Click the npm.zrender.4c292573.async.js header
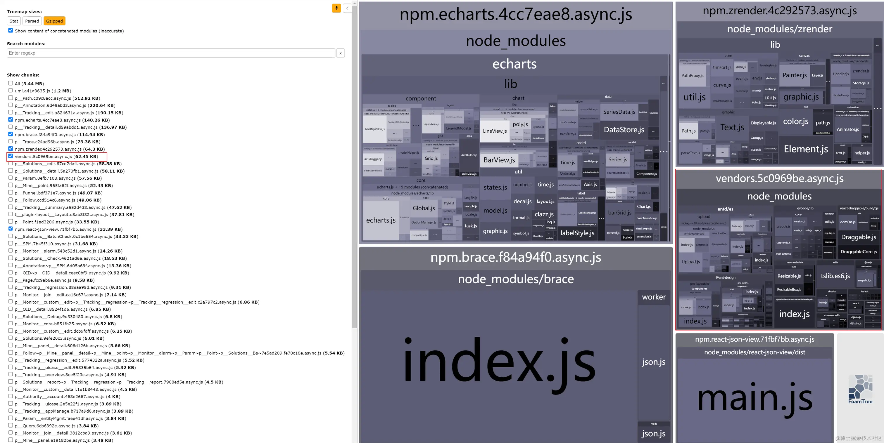Viewport: 884px width, 443px height. 779,11
